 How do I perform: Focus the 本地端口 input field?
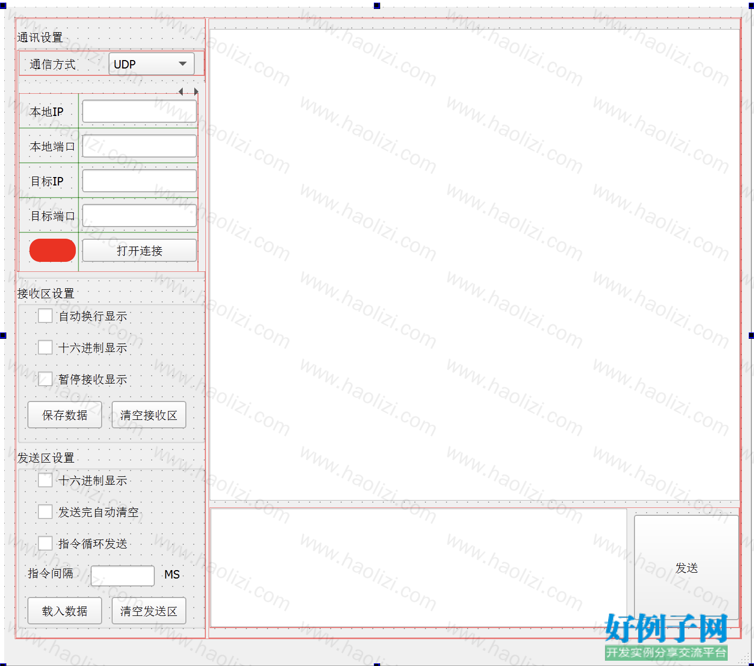[140, 146]
